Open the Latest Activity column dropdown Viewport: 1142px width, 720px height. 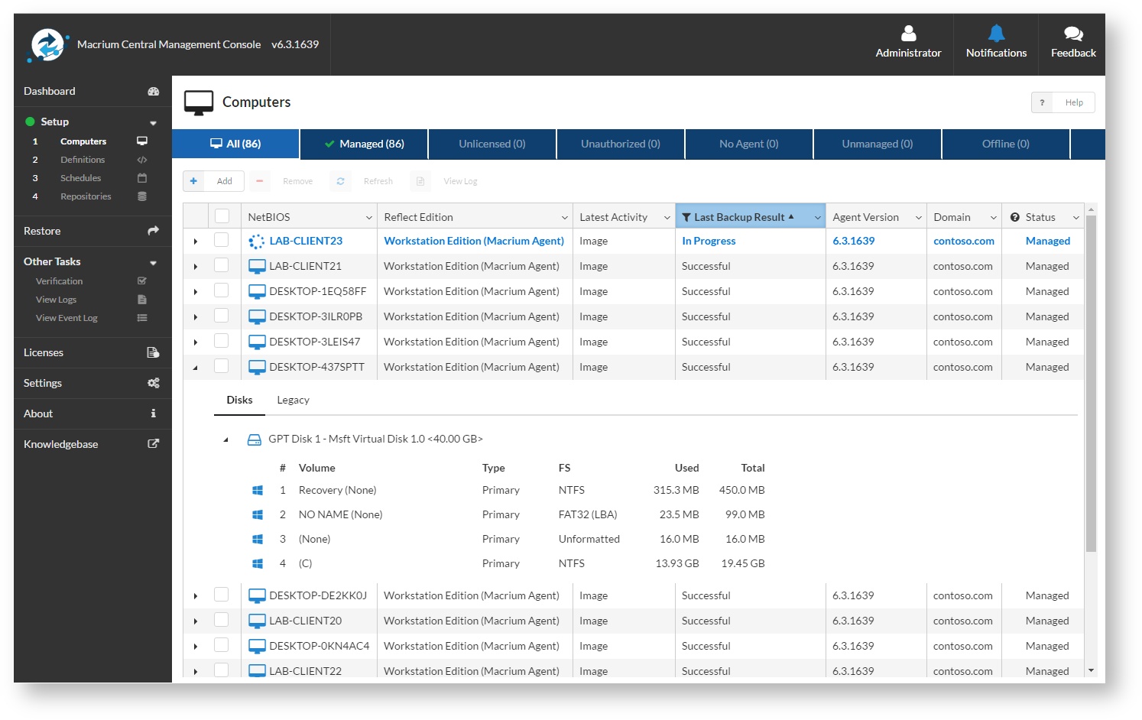667,218
